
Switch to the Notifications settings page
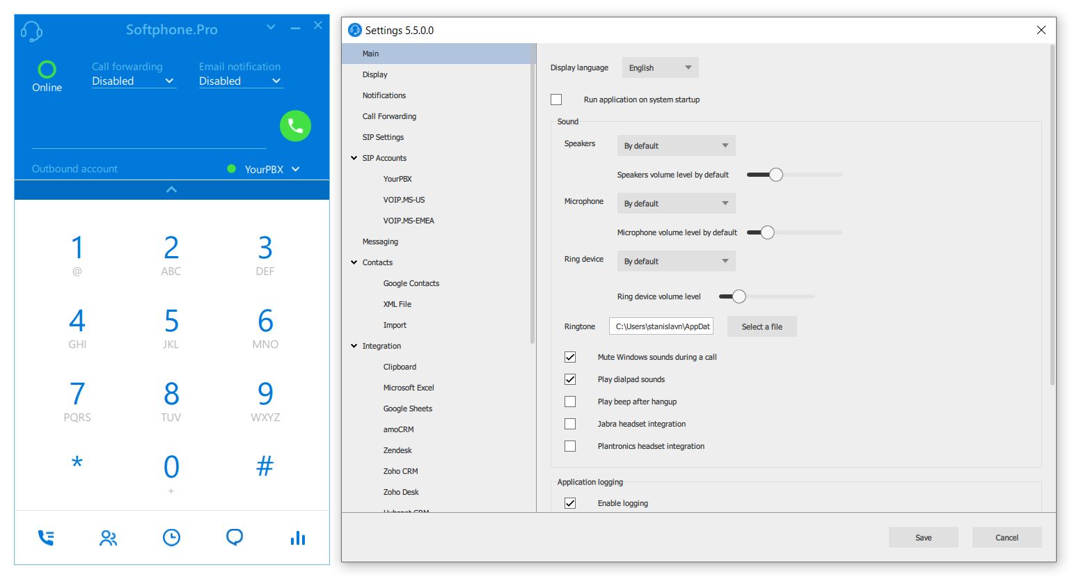point(384,95)
